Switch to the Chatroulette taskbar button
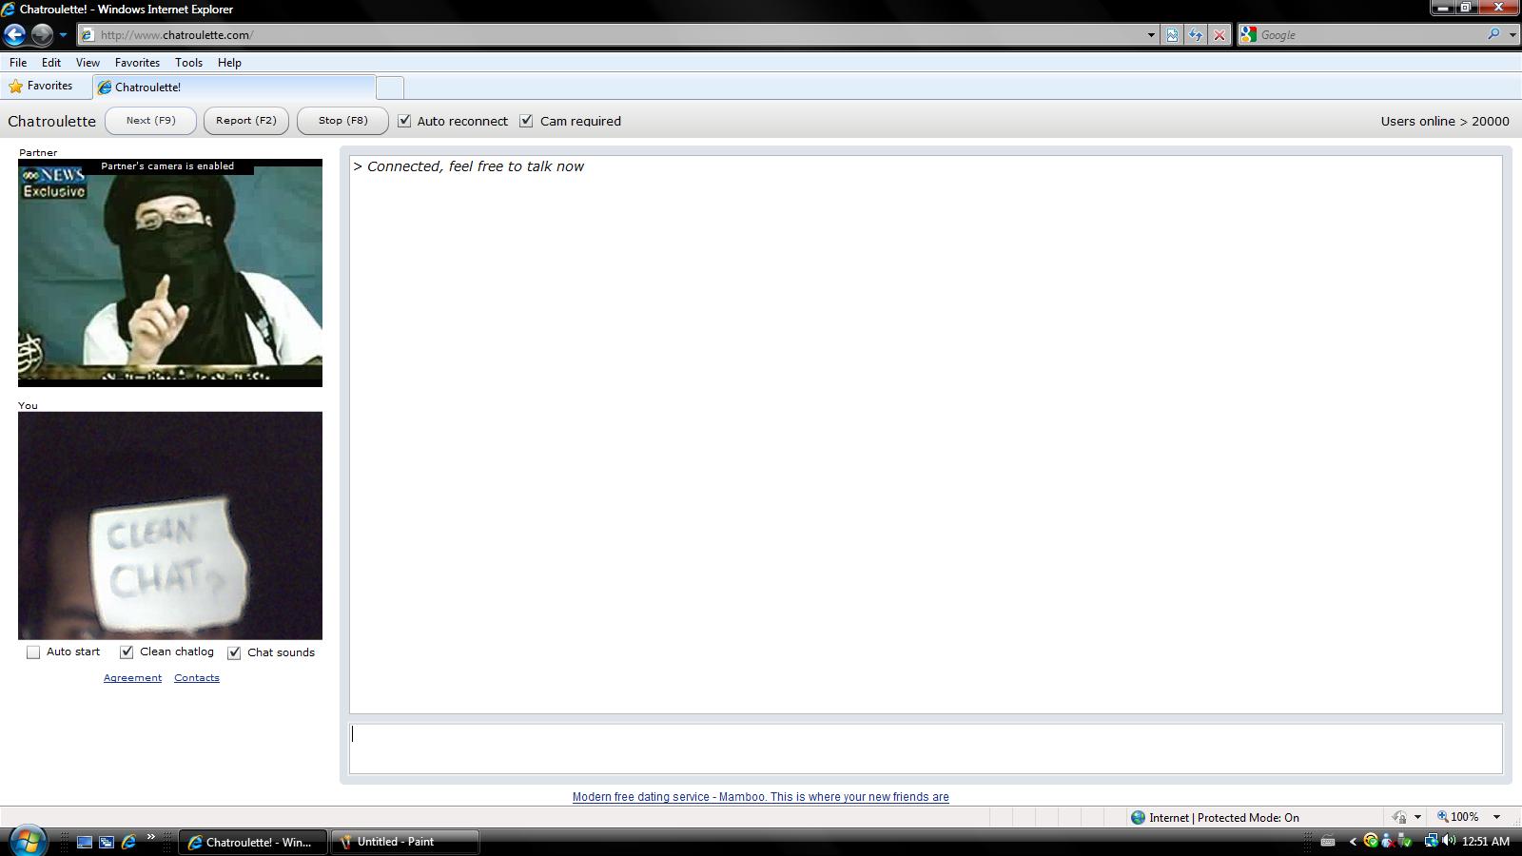This screenshot has width=1522, height=856. point(252,842)
